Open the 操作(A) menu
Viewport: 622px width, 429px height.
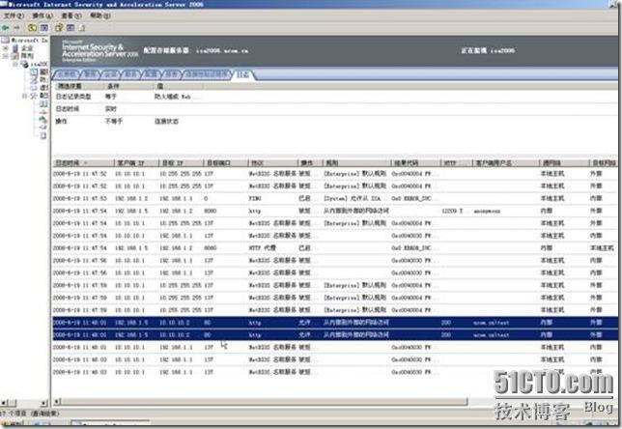click(x=42, y=15)
